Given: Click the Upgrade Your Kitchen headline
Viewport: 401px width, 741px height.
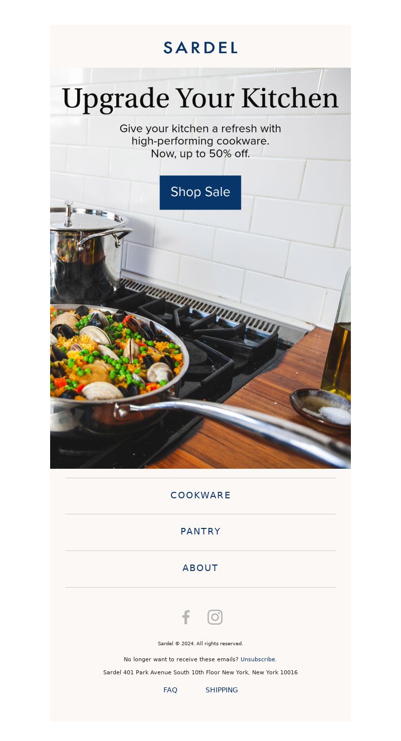Looking at the screenshot, I should coord(200,98).
